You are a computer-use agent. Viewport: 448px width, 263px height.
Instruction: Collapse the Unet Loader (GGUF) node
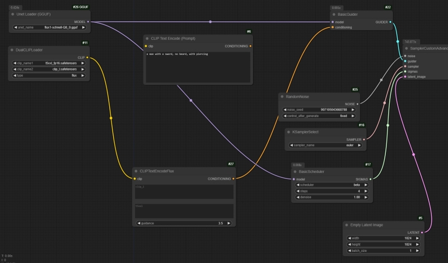point(13,13)
